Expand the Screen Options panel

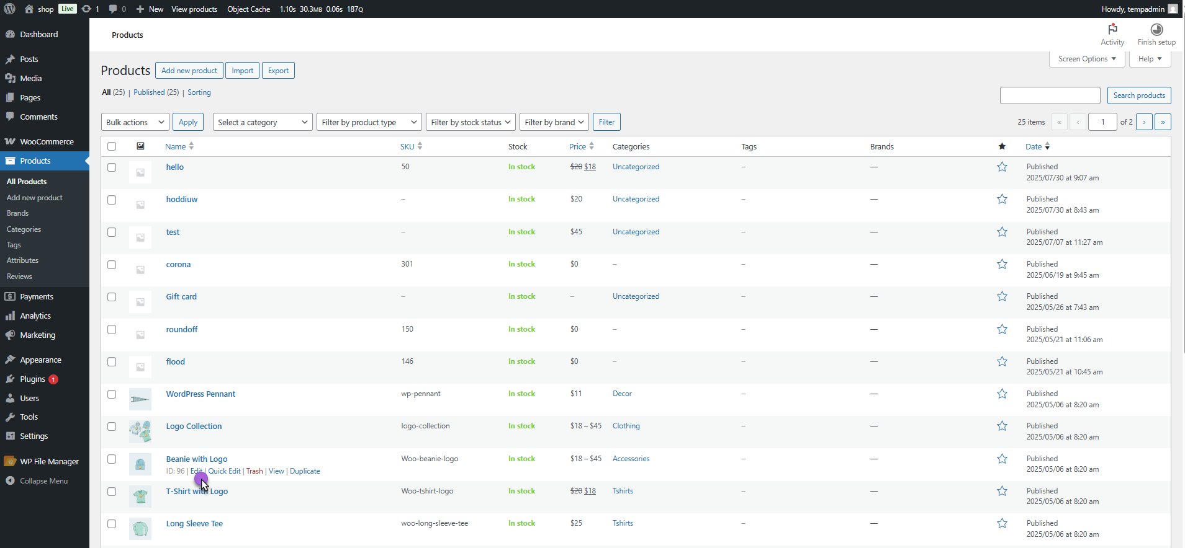click(1087, 59)
